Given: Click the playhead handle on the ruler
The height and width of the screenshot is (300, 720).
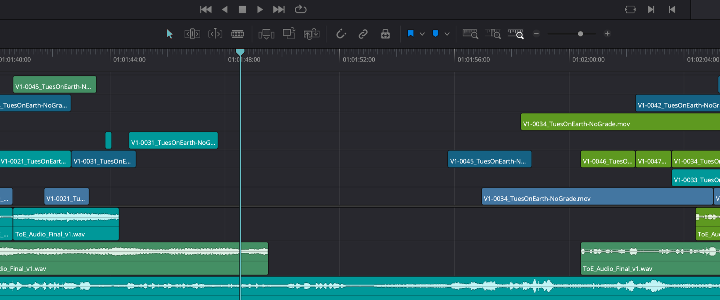Looking at the screenshot, I should tap(240, 52).
